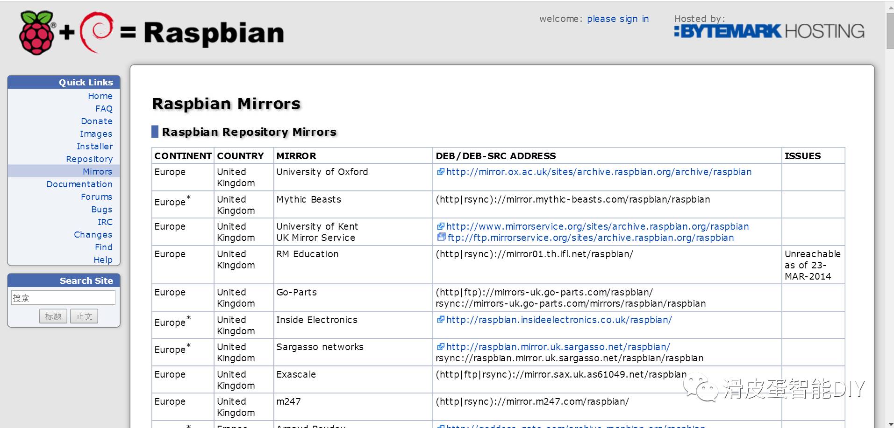Open the Find quick link
Image resolution: width=894 pixels, height=428 pixels.
[104, 247]
